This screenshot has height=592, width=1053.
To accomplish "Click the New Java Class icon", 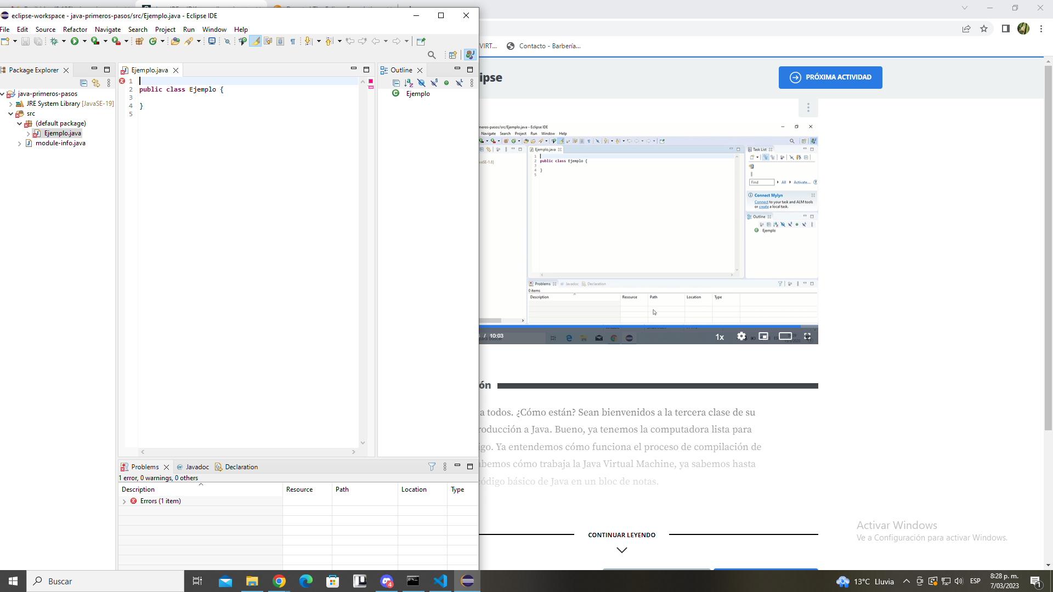I will 153,41.
